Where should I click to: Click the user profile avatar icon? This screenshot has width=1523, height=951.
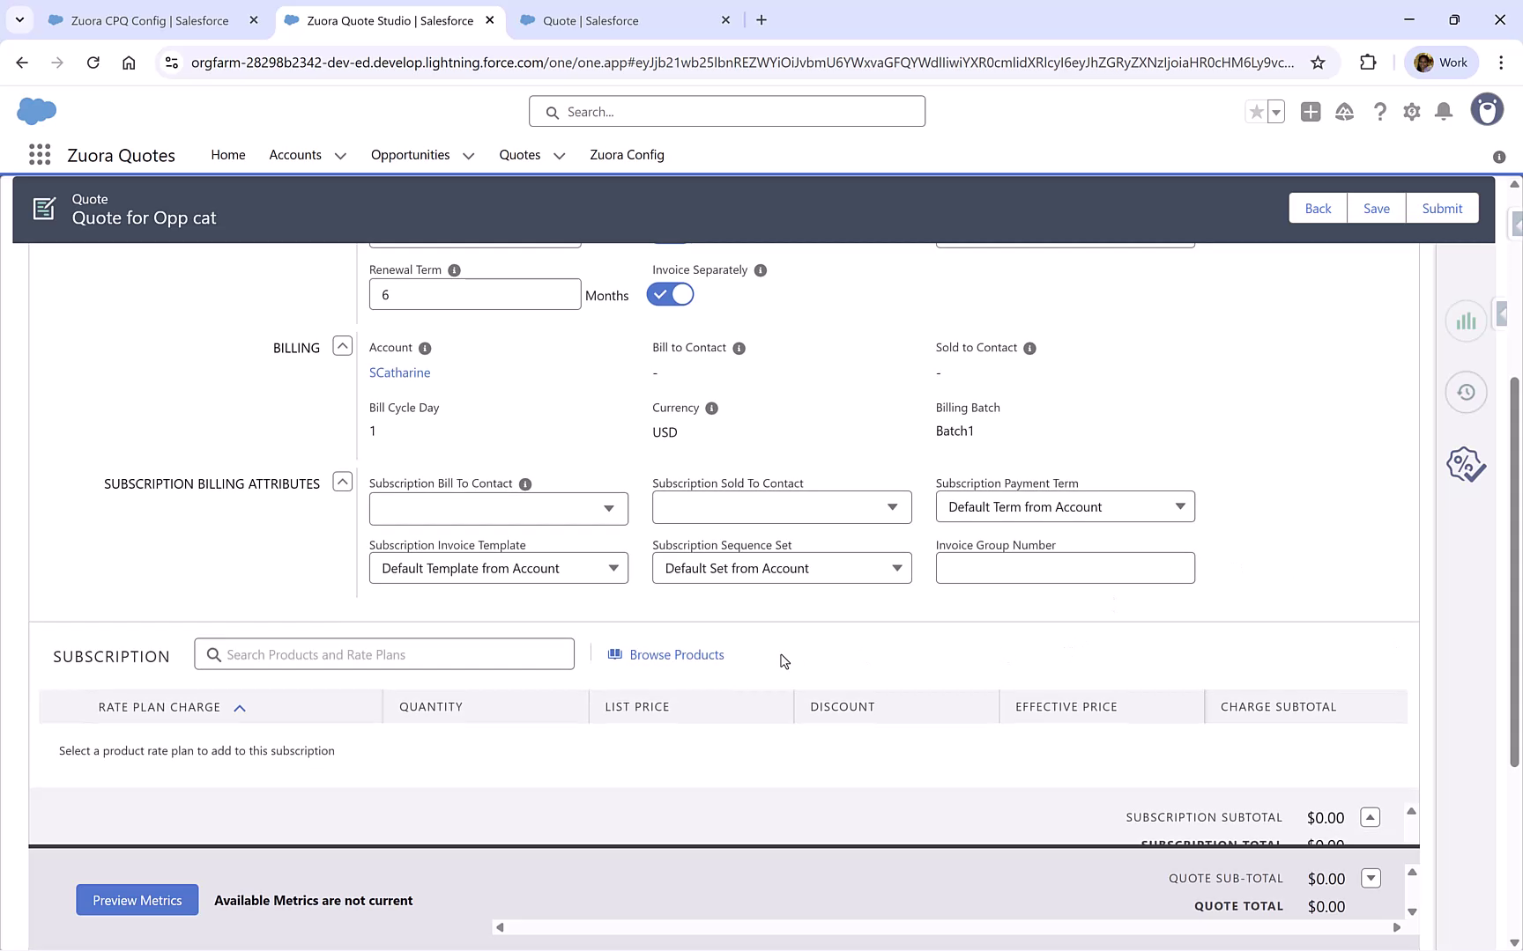1487,109
